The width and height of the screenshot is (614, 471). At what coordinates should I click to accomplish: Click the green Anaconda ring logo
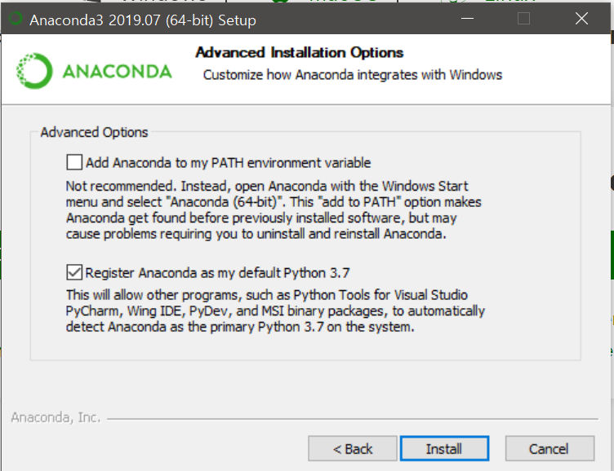tap(34, 71)
